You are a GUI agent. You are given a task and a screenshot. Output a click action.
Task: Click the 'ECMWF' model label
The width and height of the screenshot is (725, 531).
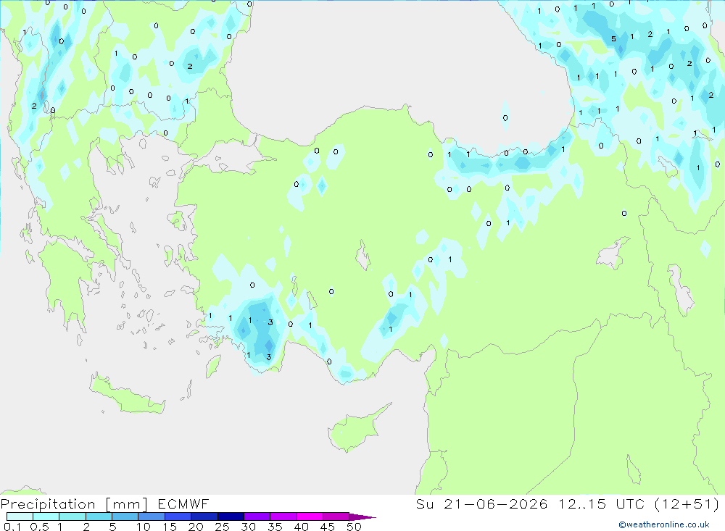tap(183, 504)
